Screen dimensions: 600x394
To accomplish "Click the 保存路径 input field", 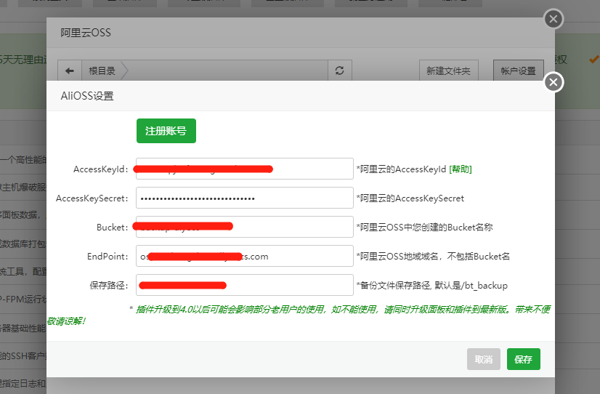I will (x=245, y=285).
